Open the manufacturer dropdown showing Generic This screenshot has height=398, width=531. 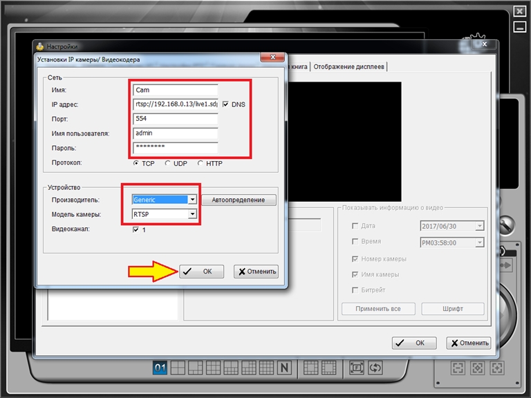click(193, 200)
